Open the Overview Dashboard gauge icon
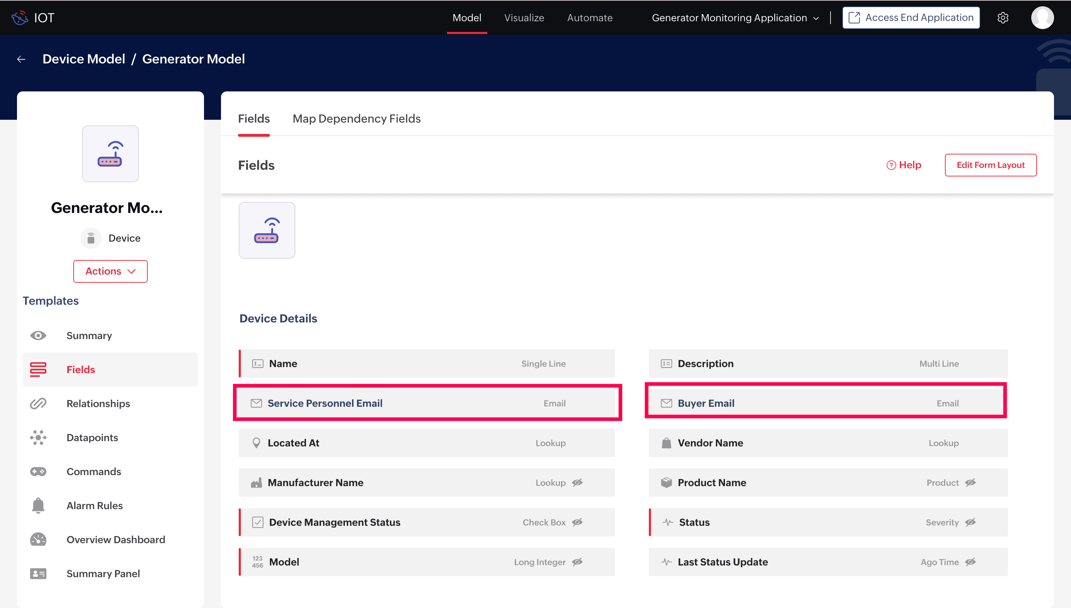Viewport: 1071px width, 608px height. click(x=38, y=539)
